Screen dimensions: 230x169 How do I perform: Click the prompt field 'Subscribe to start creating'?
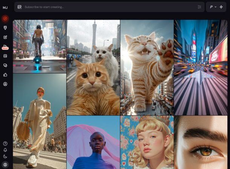click(x=109, y=7)
